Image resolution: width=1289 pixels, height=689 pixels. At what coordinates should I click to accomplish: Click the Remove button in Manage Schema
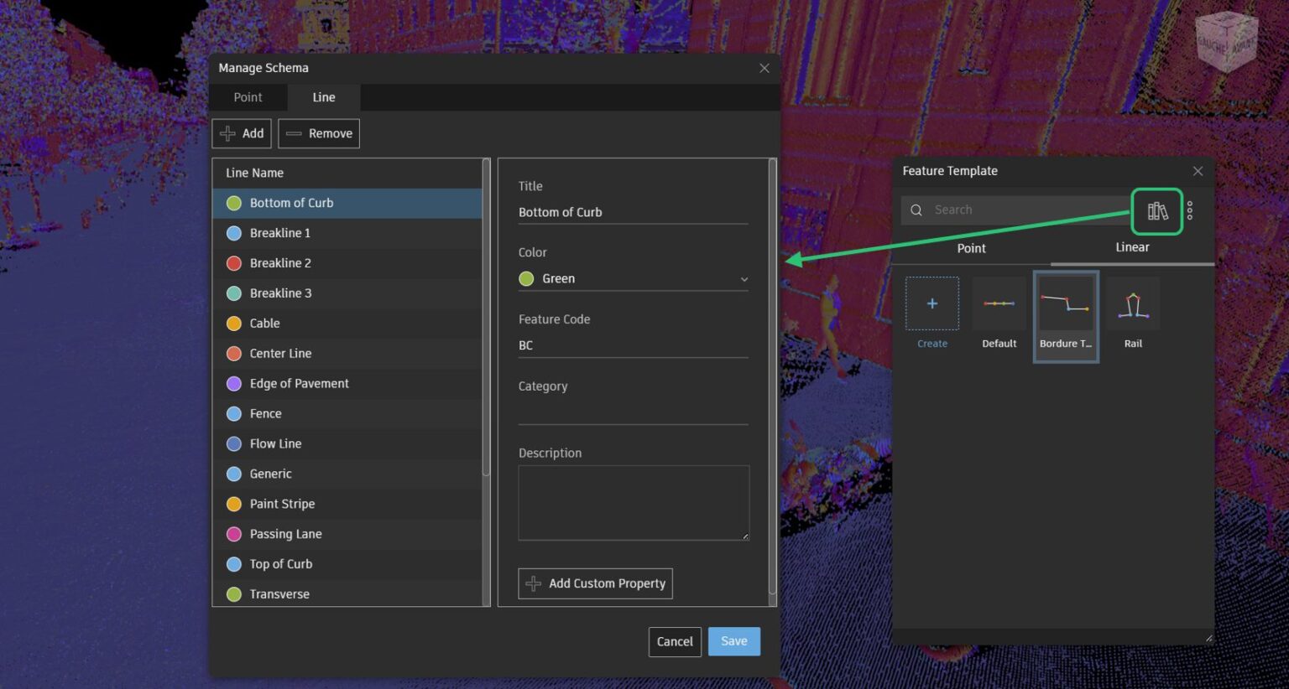(319, 133)
